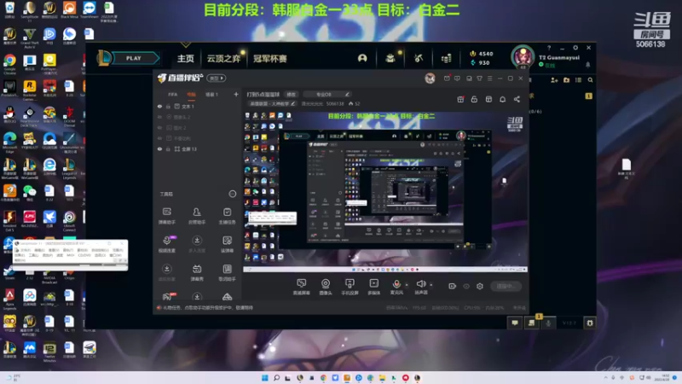Open League client 主页 tab
This screenshot has height=384, width=682.
[185, 58]
